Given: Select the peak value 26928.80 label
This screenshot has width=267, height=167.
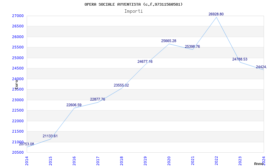Looking at the screenshot, I should [216, 14].
